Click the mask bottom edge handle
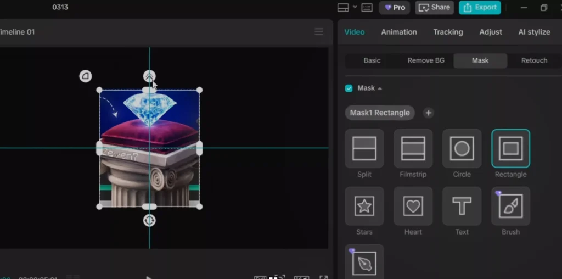 (149, 207)
